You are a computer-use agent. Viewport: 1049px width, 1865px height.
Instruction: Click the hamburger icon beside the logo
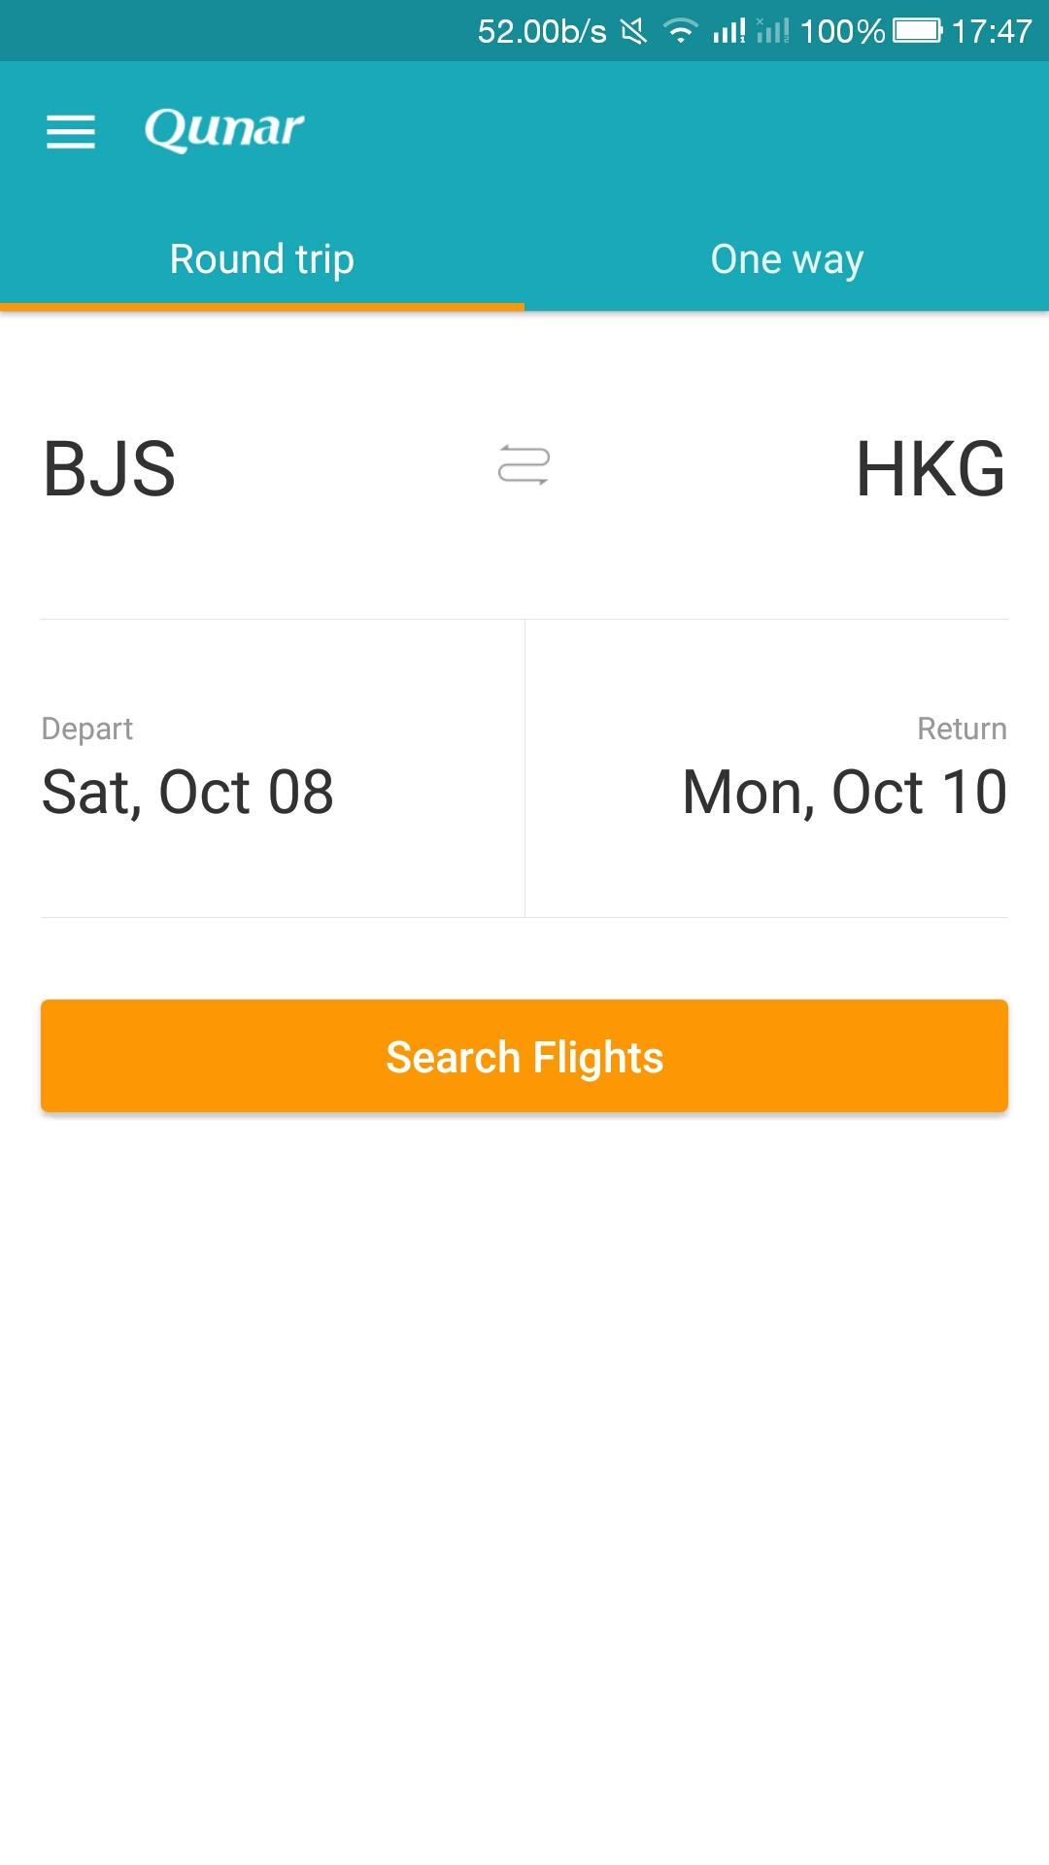[71, 131]
